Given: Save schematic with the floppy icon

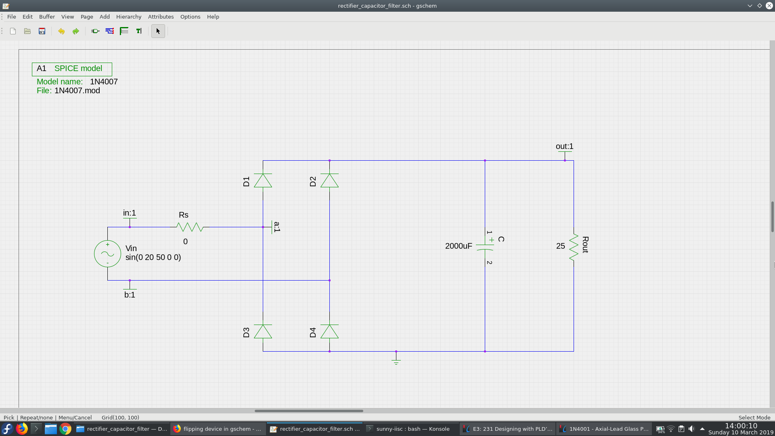Looking at the screenshot, I should 42,31.
